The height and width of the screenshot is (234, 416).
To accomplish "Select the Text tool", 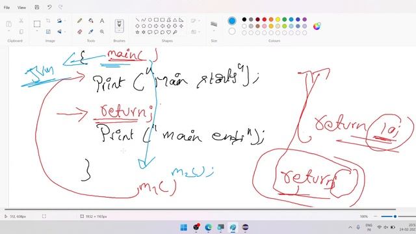I will coord(102,21).
